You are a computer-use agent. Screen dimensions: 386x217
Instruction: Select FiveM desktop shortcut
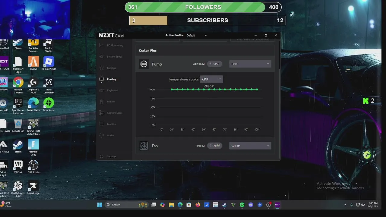(x=33, y=64)
